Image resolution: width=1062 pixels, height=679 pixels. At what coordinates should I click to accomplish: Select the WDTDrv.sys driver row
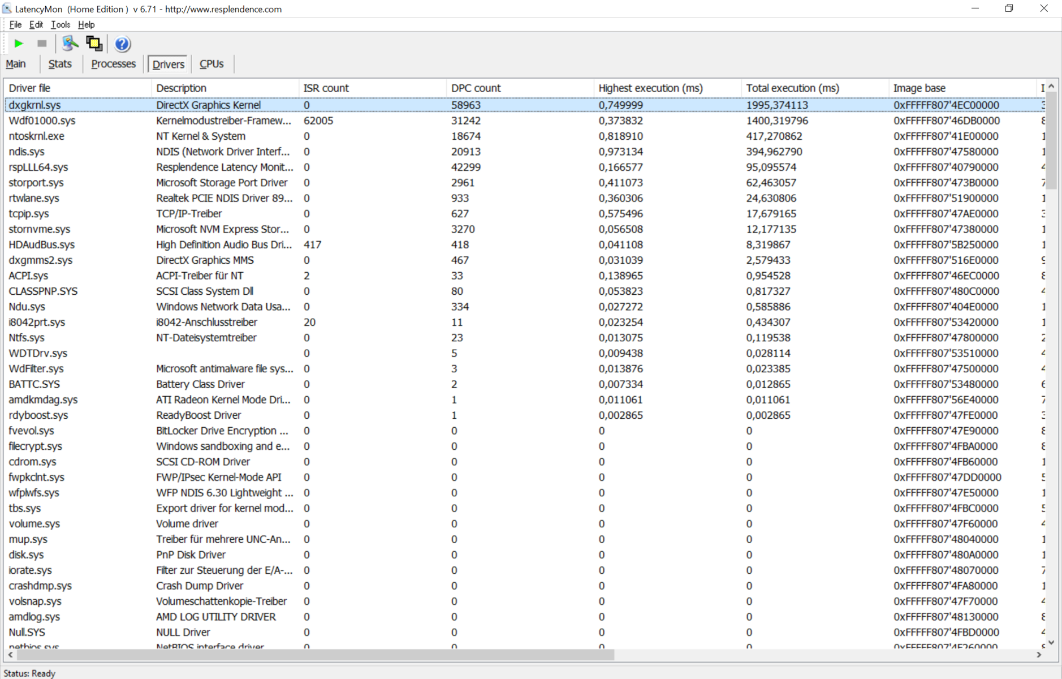[525, 353]
